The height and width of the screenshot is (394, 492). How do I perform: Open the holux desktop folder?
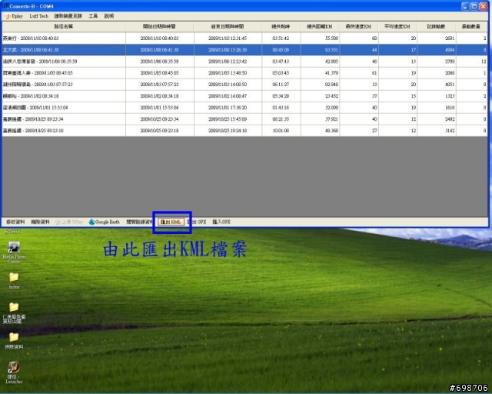[14, 281]
